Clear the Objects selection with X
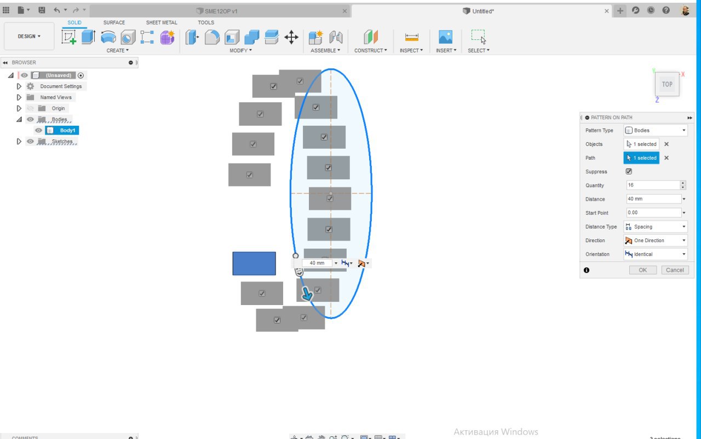 click(x=666, y=144)
